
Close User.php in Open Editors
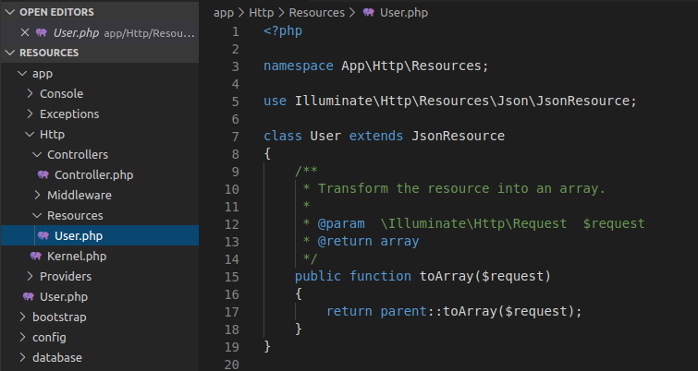[25, 32]
